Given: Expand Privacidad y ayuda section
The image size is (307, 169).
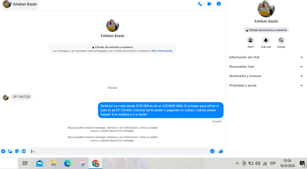Looking at the screenshot, I should [x=266, y=85].
